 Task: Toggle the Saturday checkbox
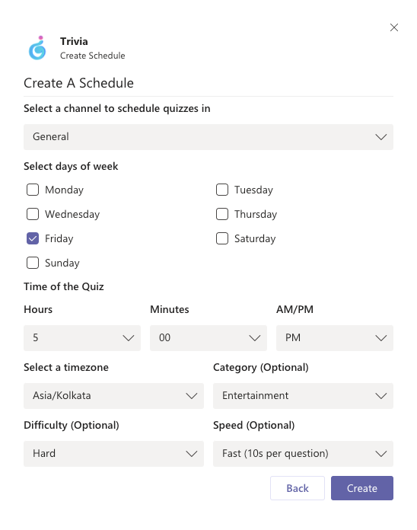point(222,238)
